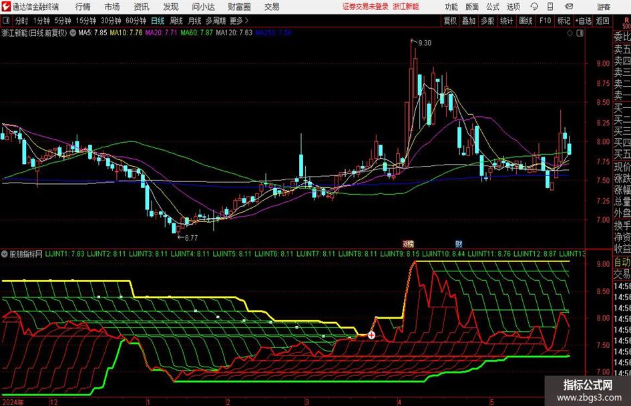Open the customer service headset icon
The image size is (631, 406).
click(534, 7)
